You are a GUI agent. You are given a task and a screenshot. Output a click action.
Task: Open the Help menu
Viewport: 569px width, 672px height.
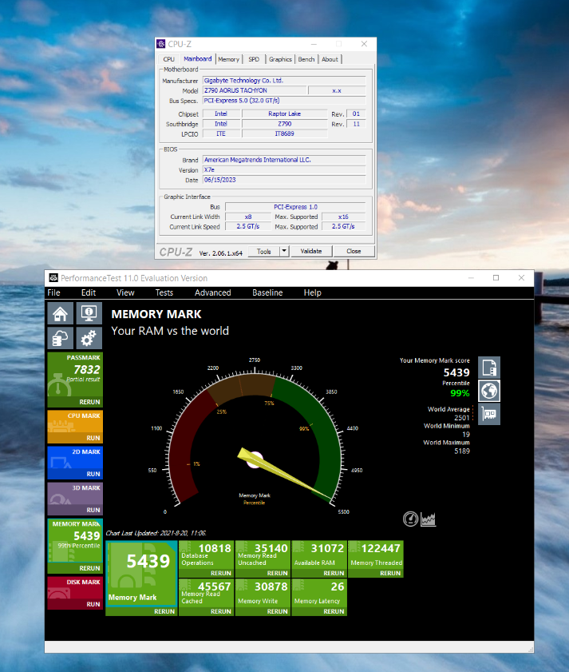(313, 292)
